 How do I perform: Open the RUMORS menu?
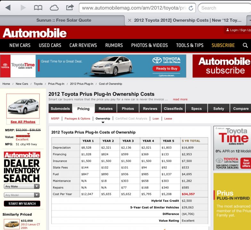coord(114,45)
